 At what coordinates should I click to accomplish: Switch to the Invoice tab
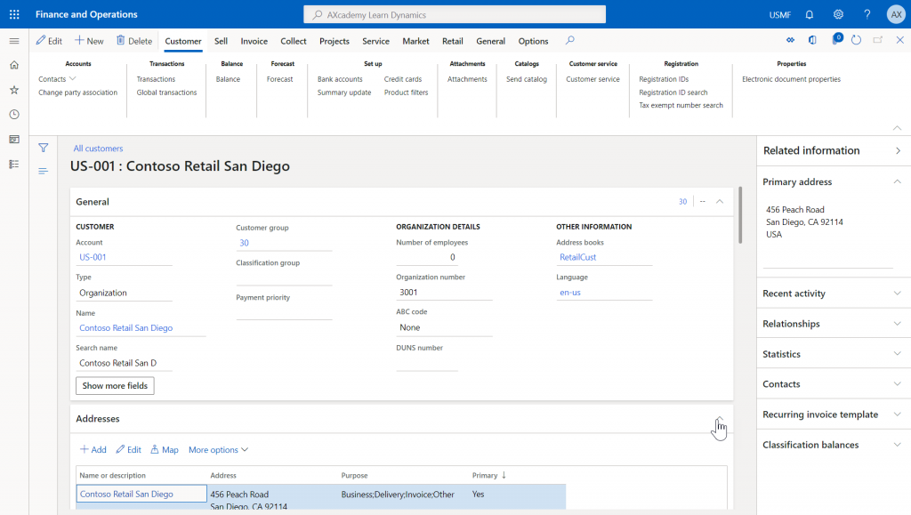(254, 41)
